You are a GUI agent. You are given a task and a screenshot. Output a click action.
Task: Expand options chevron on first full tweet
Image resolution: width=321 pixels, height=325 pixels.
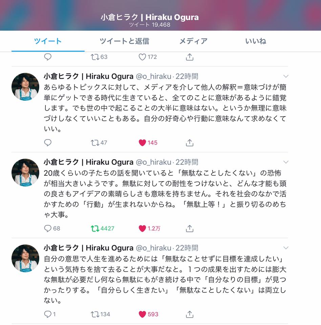click(x=286, y=76)
